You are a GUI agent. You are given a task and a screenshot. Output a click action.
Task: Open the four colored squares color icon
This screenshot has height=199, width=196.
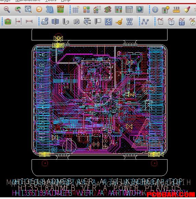pyautogui.click(x=87, y=10)
